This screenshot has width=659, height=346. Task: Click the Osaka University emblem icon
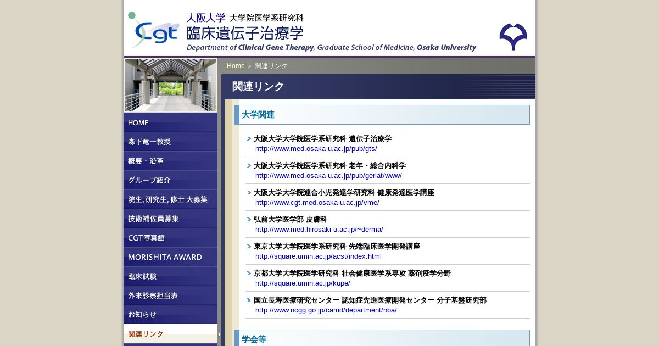[x=513, y=37]
